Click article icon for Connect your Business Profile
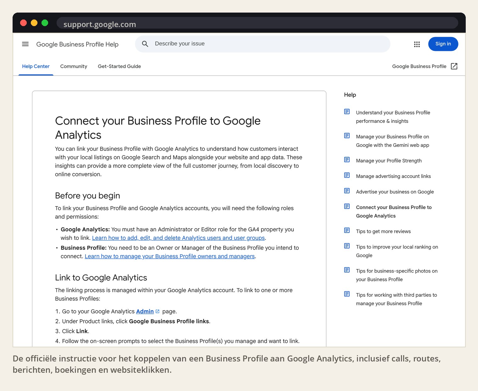 coord(347,206)
